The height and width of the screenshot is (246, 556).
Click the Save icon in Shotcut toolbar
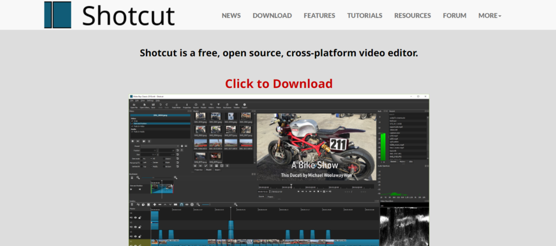click(153, 105)
